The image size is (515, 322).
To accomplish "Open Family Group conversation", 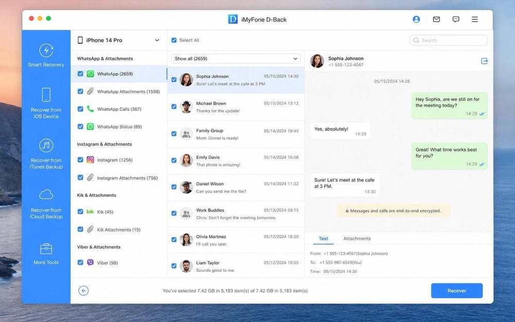I will click(x=236, y=134).
